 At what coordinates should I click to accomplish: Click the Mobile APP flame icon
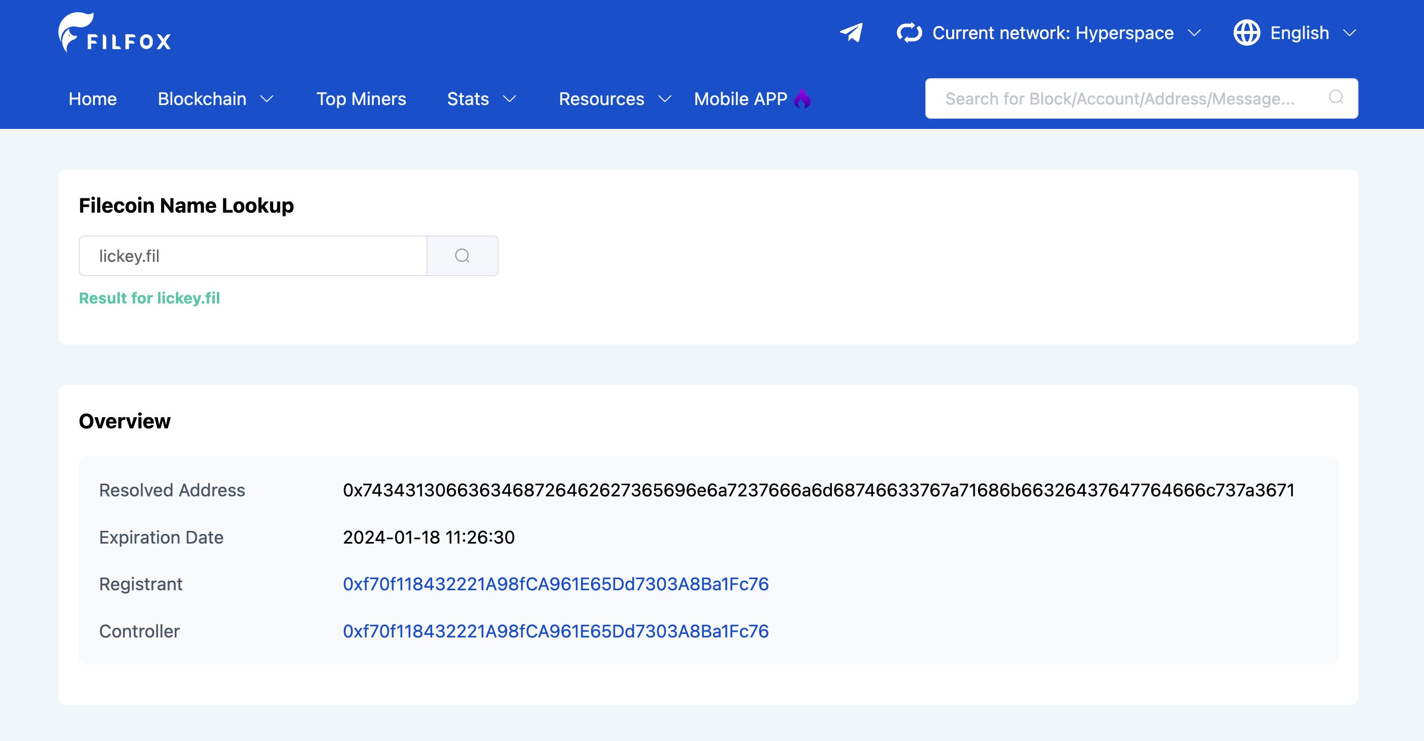802,99
